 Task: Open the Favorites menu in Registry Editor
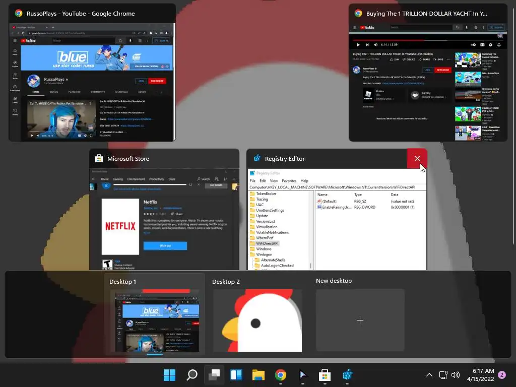(x=289, y=181)
